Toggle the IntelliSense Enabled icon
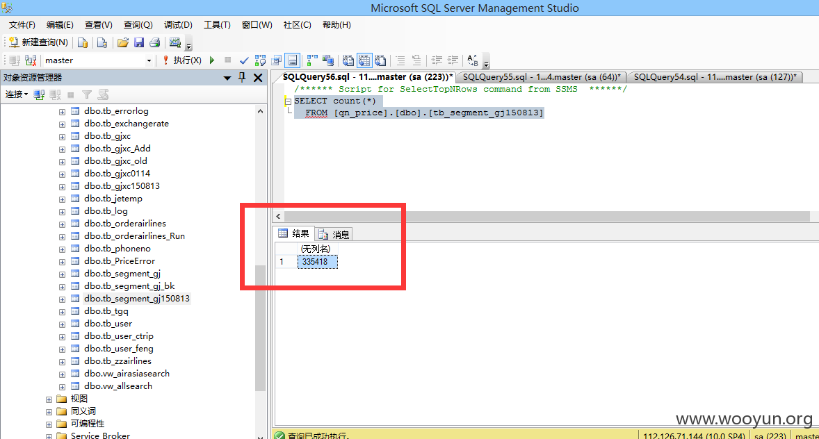The height and width of the screenshot is (439, 819). (293, 60)
